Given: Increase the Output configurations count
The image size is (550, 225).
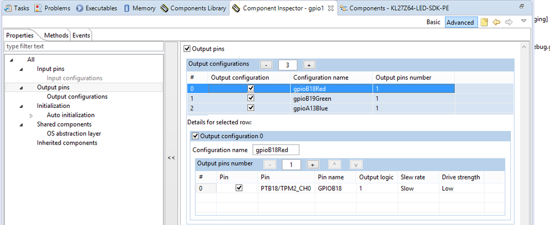Looking at the screenshot, I should click(309, 65).
